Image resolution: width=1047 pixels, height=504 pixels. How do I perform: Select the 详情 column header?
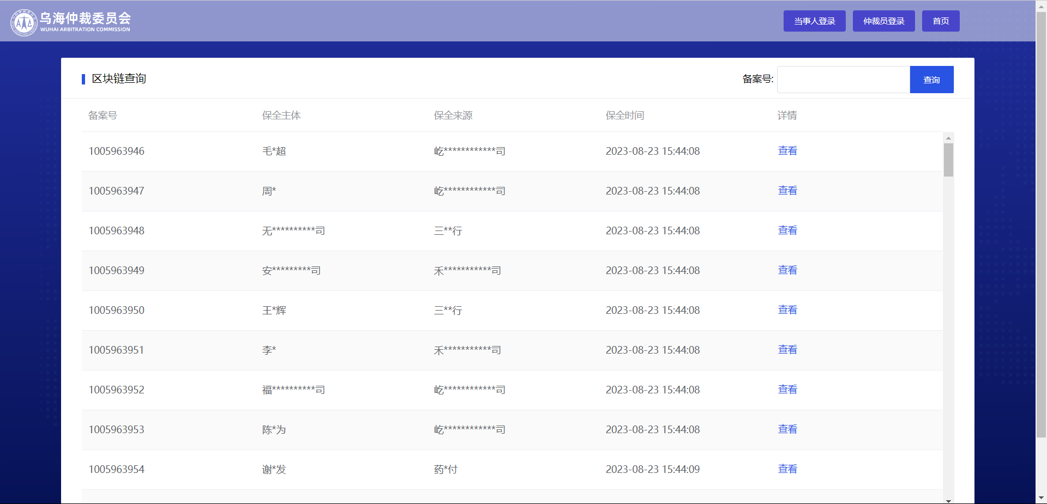(x=787, y=116)
